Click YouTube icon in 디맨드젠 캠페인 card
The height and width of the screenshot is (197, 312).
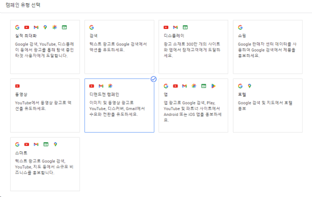coord(91,86)
